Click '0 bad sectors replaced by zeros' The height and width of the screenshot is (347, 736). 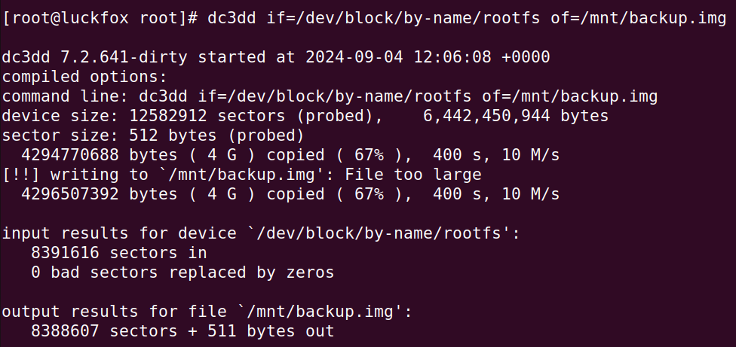pos(182,272)
